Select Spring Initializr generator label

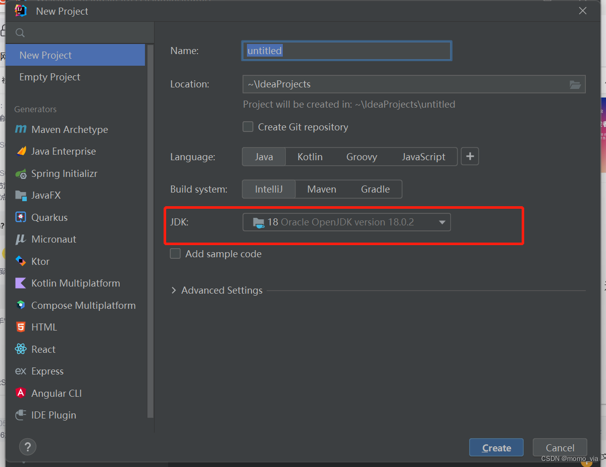point(64,173)
